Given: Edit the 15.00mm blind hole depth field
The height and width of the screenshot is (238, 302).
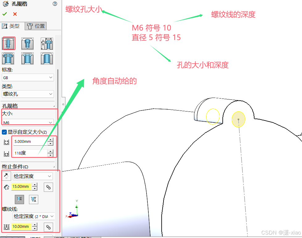Looking at the screenshot, I should [22, 187].
